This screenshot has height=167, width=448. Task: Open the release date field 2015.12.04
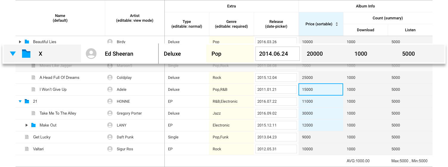(276, 78)
